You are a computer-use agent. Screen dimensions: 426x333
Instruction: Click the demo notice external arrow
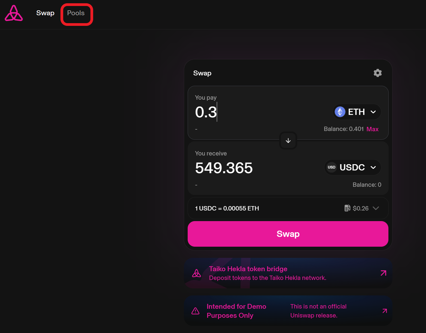click(384, 311)
